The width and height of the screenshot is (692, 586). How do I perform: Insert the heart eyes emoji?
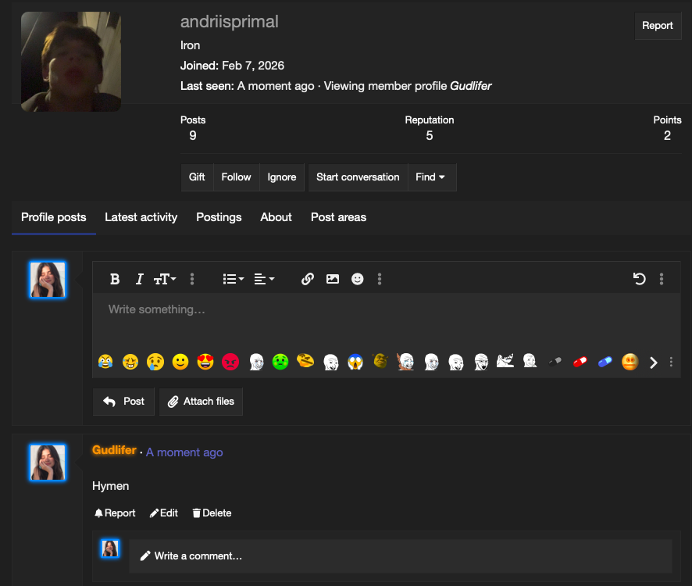[x=205, y=362]
